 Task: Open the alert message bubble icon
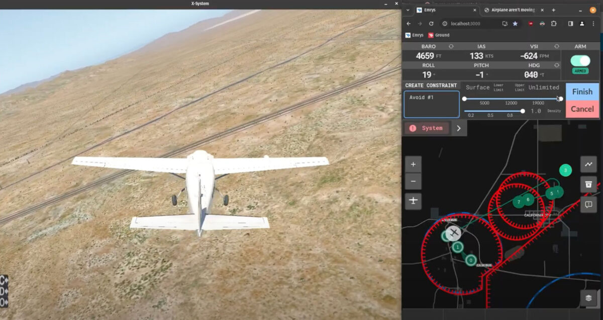click(588, 204)
